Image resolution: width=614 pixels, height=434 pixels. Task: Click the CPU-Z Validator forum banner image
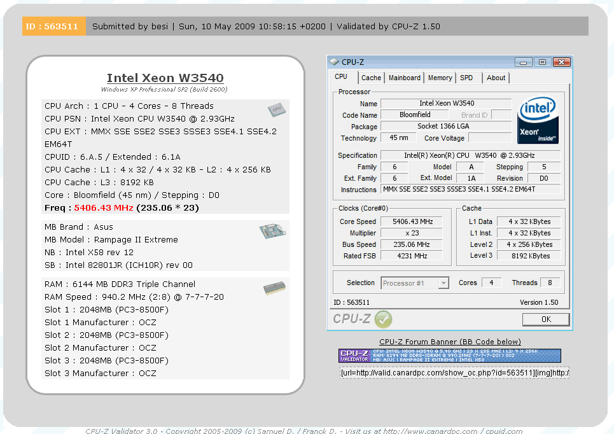click(450, 355)
